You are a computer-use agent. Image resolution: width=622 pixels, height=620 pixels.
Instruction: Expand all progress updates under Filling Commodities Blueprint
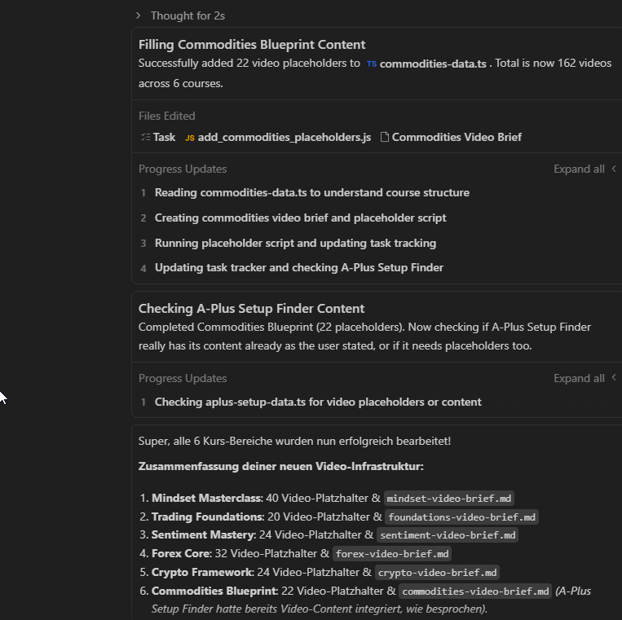[x=578, y=169]
